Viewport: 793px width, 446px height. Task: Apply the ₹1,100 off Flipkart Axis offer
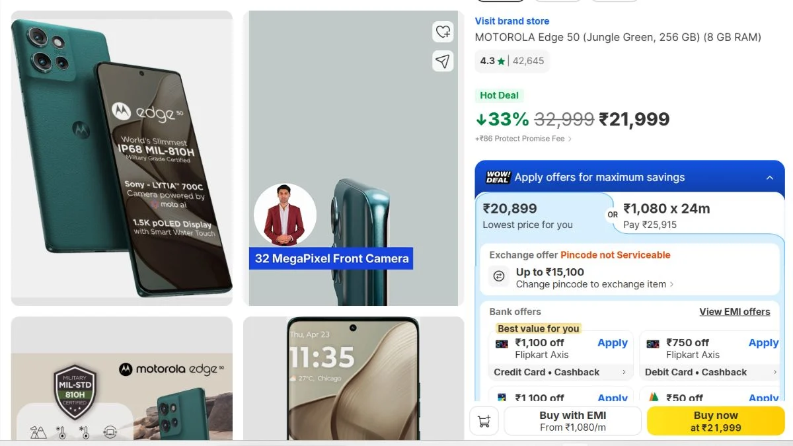[x=612, y=343]
